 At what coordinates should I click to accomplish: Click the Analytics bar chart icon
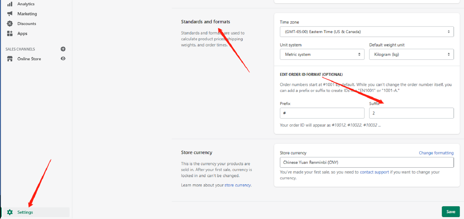click(x=10, y=4)
